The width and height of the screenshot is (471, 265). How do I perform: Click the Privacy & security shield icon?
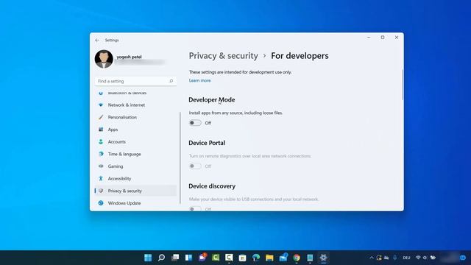coord(101,191)
